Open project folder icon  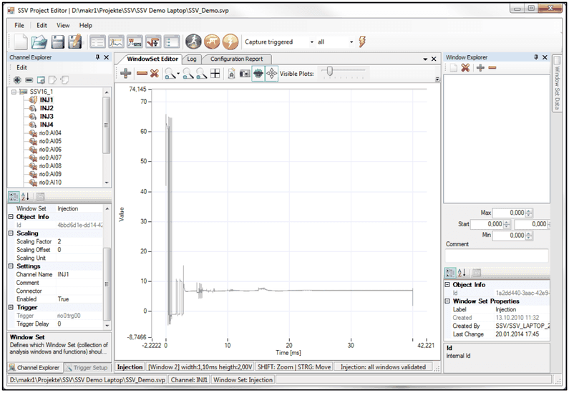(39, 42)
